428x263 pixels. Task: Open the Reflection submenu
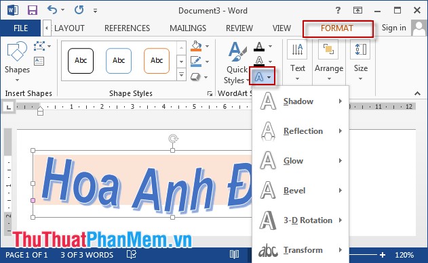(300, 130)
